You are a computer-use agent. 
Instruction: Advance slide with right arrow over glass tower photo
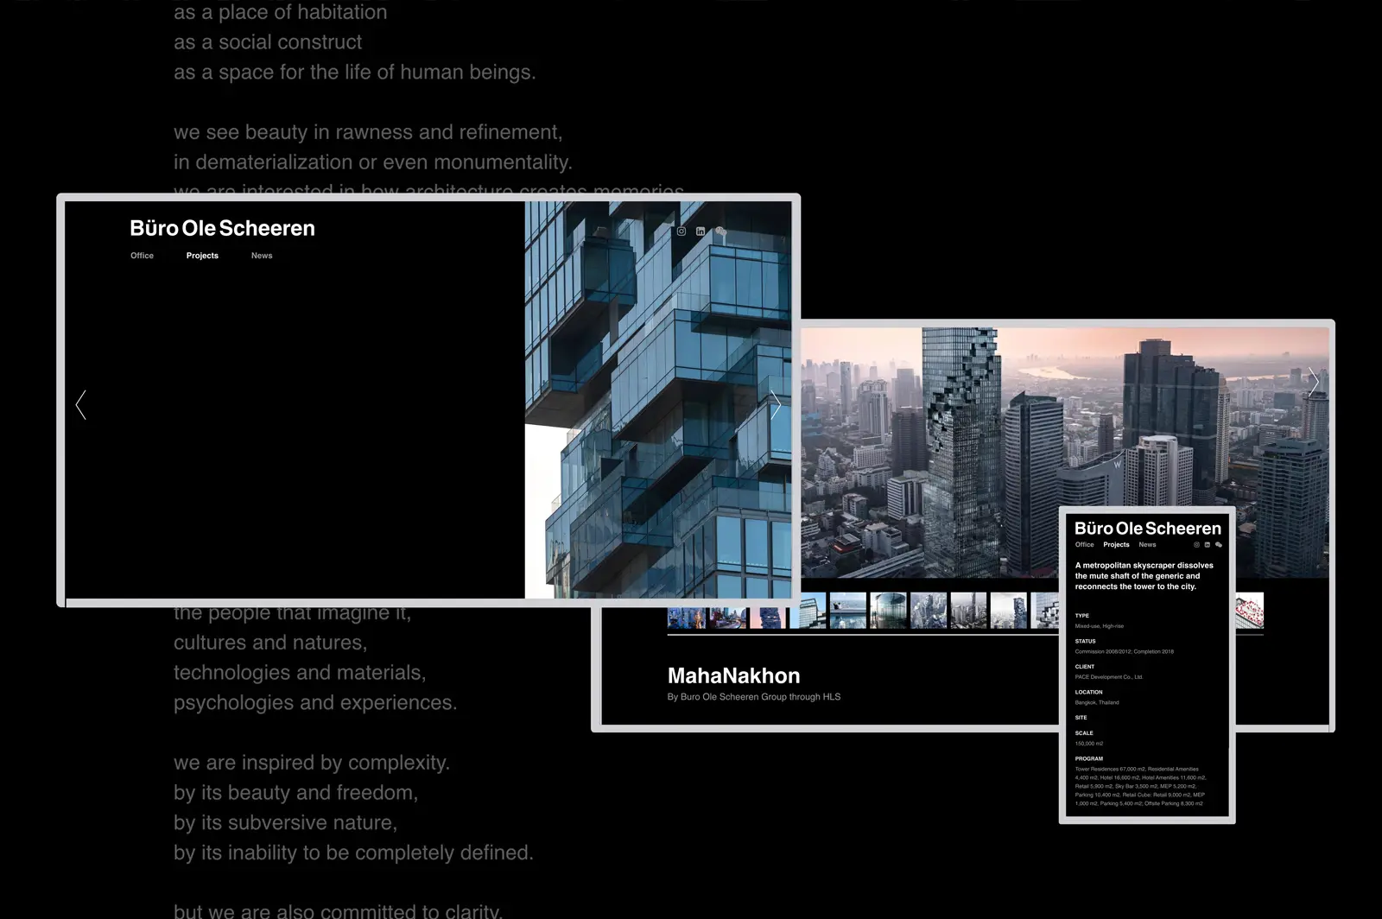point(775,404)
